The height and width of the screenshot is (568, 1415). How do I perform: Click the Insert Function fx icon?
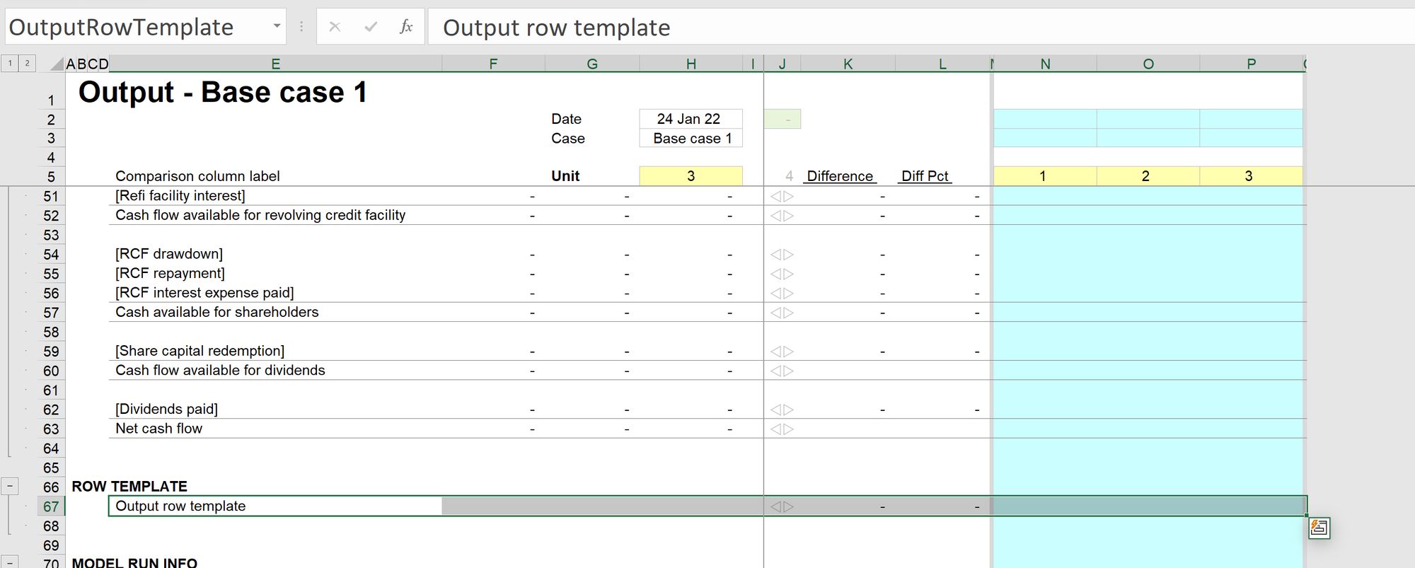pos(406,27)
